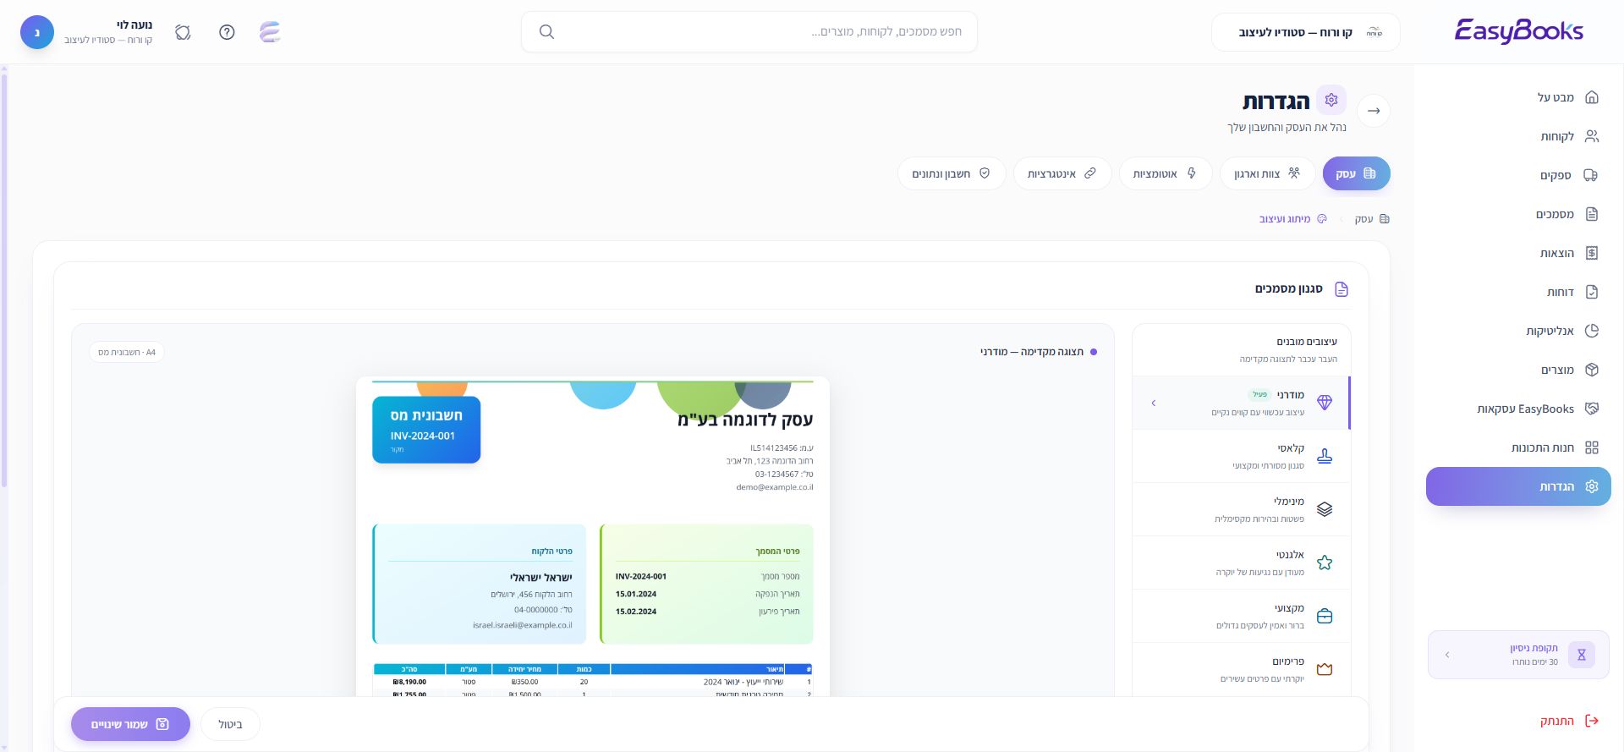Click the help question mark icon
This screenshot has height=752, width=1624.
click(x=227, y=32)
